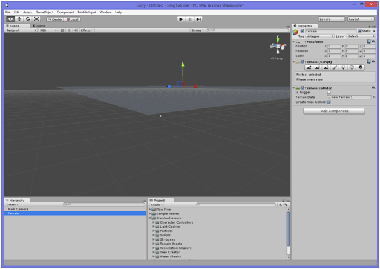Open the Layout dropdown

tap(361, 19)
